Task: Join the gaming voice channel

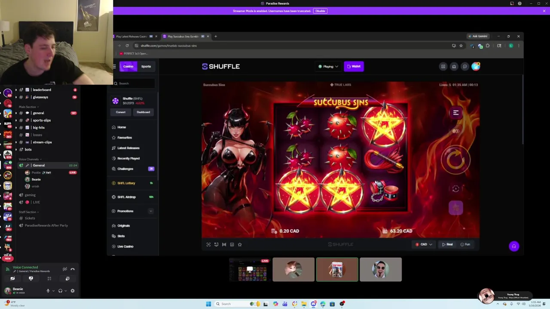Action: tap(30, 195)
